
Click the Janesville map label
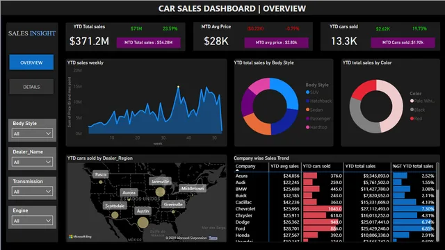(x=160, y=181)
